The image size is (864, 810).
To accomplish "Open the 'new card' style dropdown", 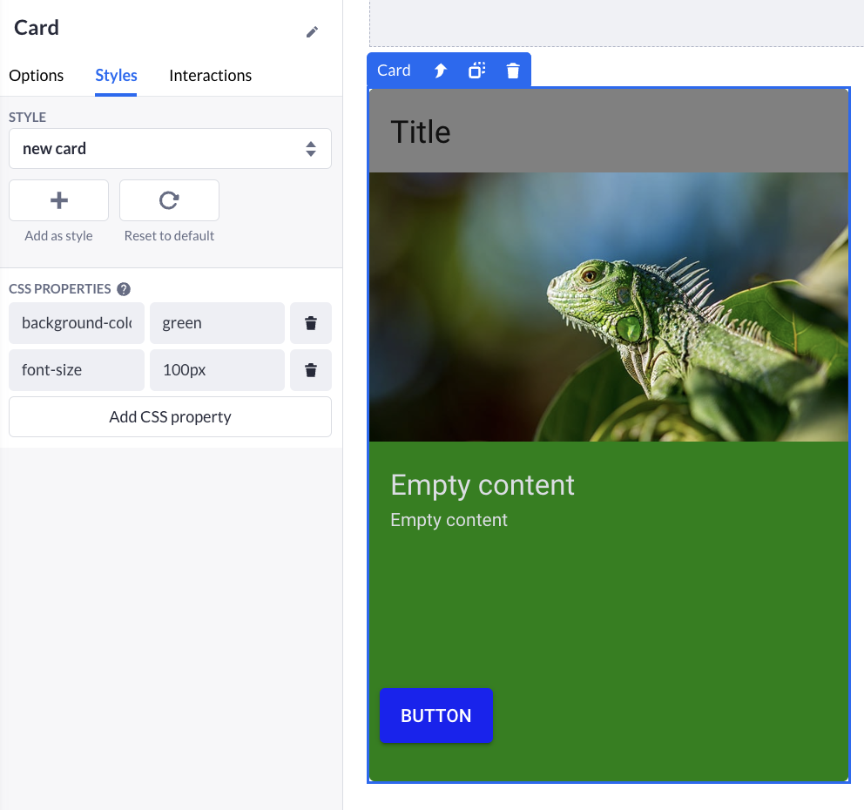I will tap(170, 149).
